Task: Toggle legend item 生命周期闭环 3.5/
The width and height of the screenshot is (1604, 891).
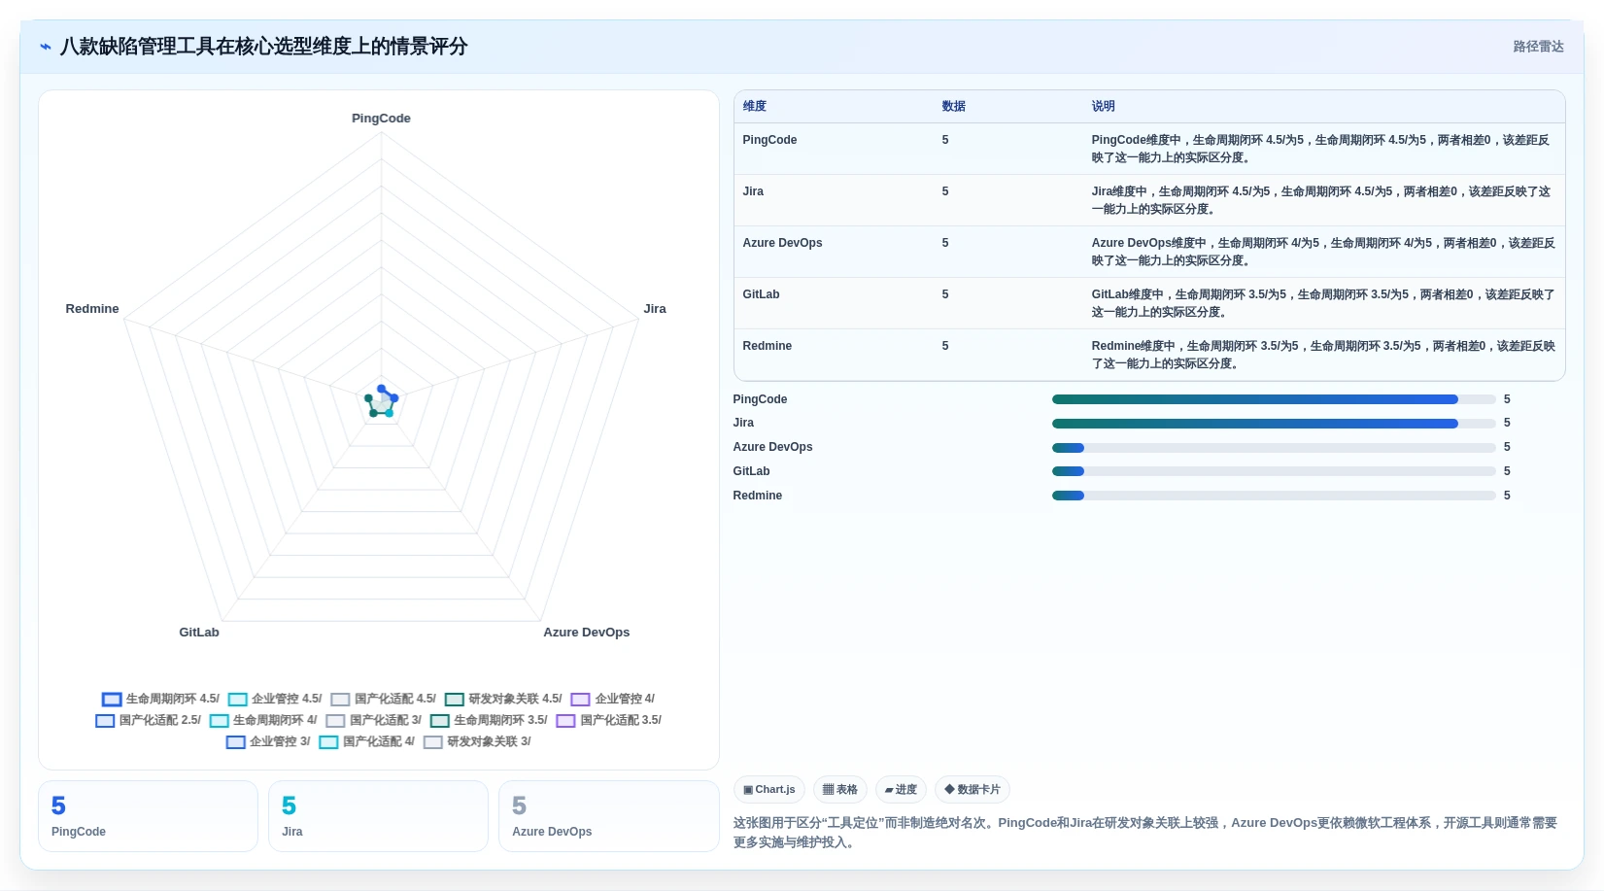Action: coord(489,720)
